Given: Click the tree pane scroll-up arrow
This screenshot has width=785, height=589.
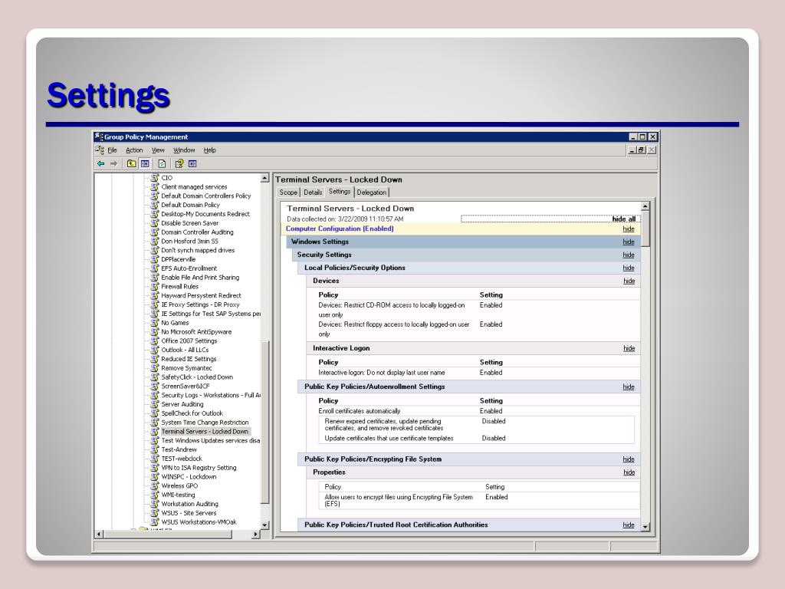Looking at the screenshot, I should click(264, 178).
